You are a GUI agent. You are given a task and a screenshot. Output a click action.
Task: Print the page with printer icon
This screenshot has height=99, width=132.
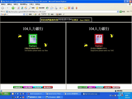56,8
